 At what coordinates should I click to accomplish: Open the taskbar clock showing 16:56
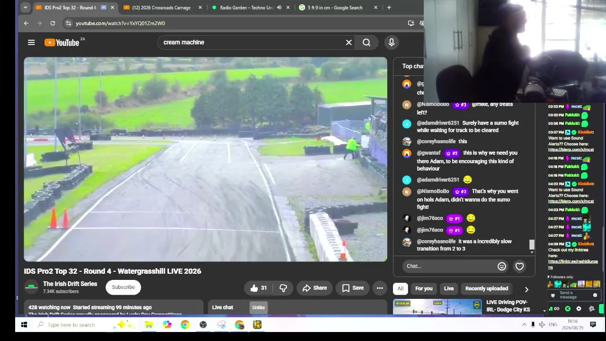(572, 325)
